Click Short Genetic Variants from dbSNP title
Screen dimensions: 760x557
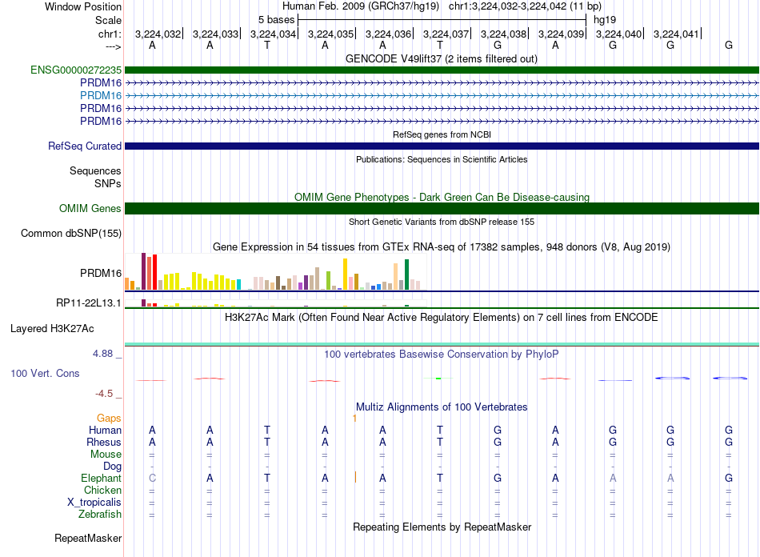442,222
